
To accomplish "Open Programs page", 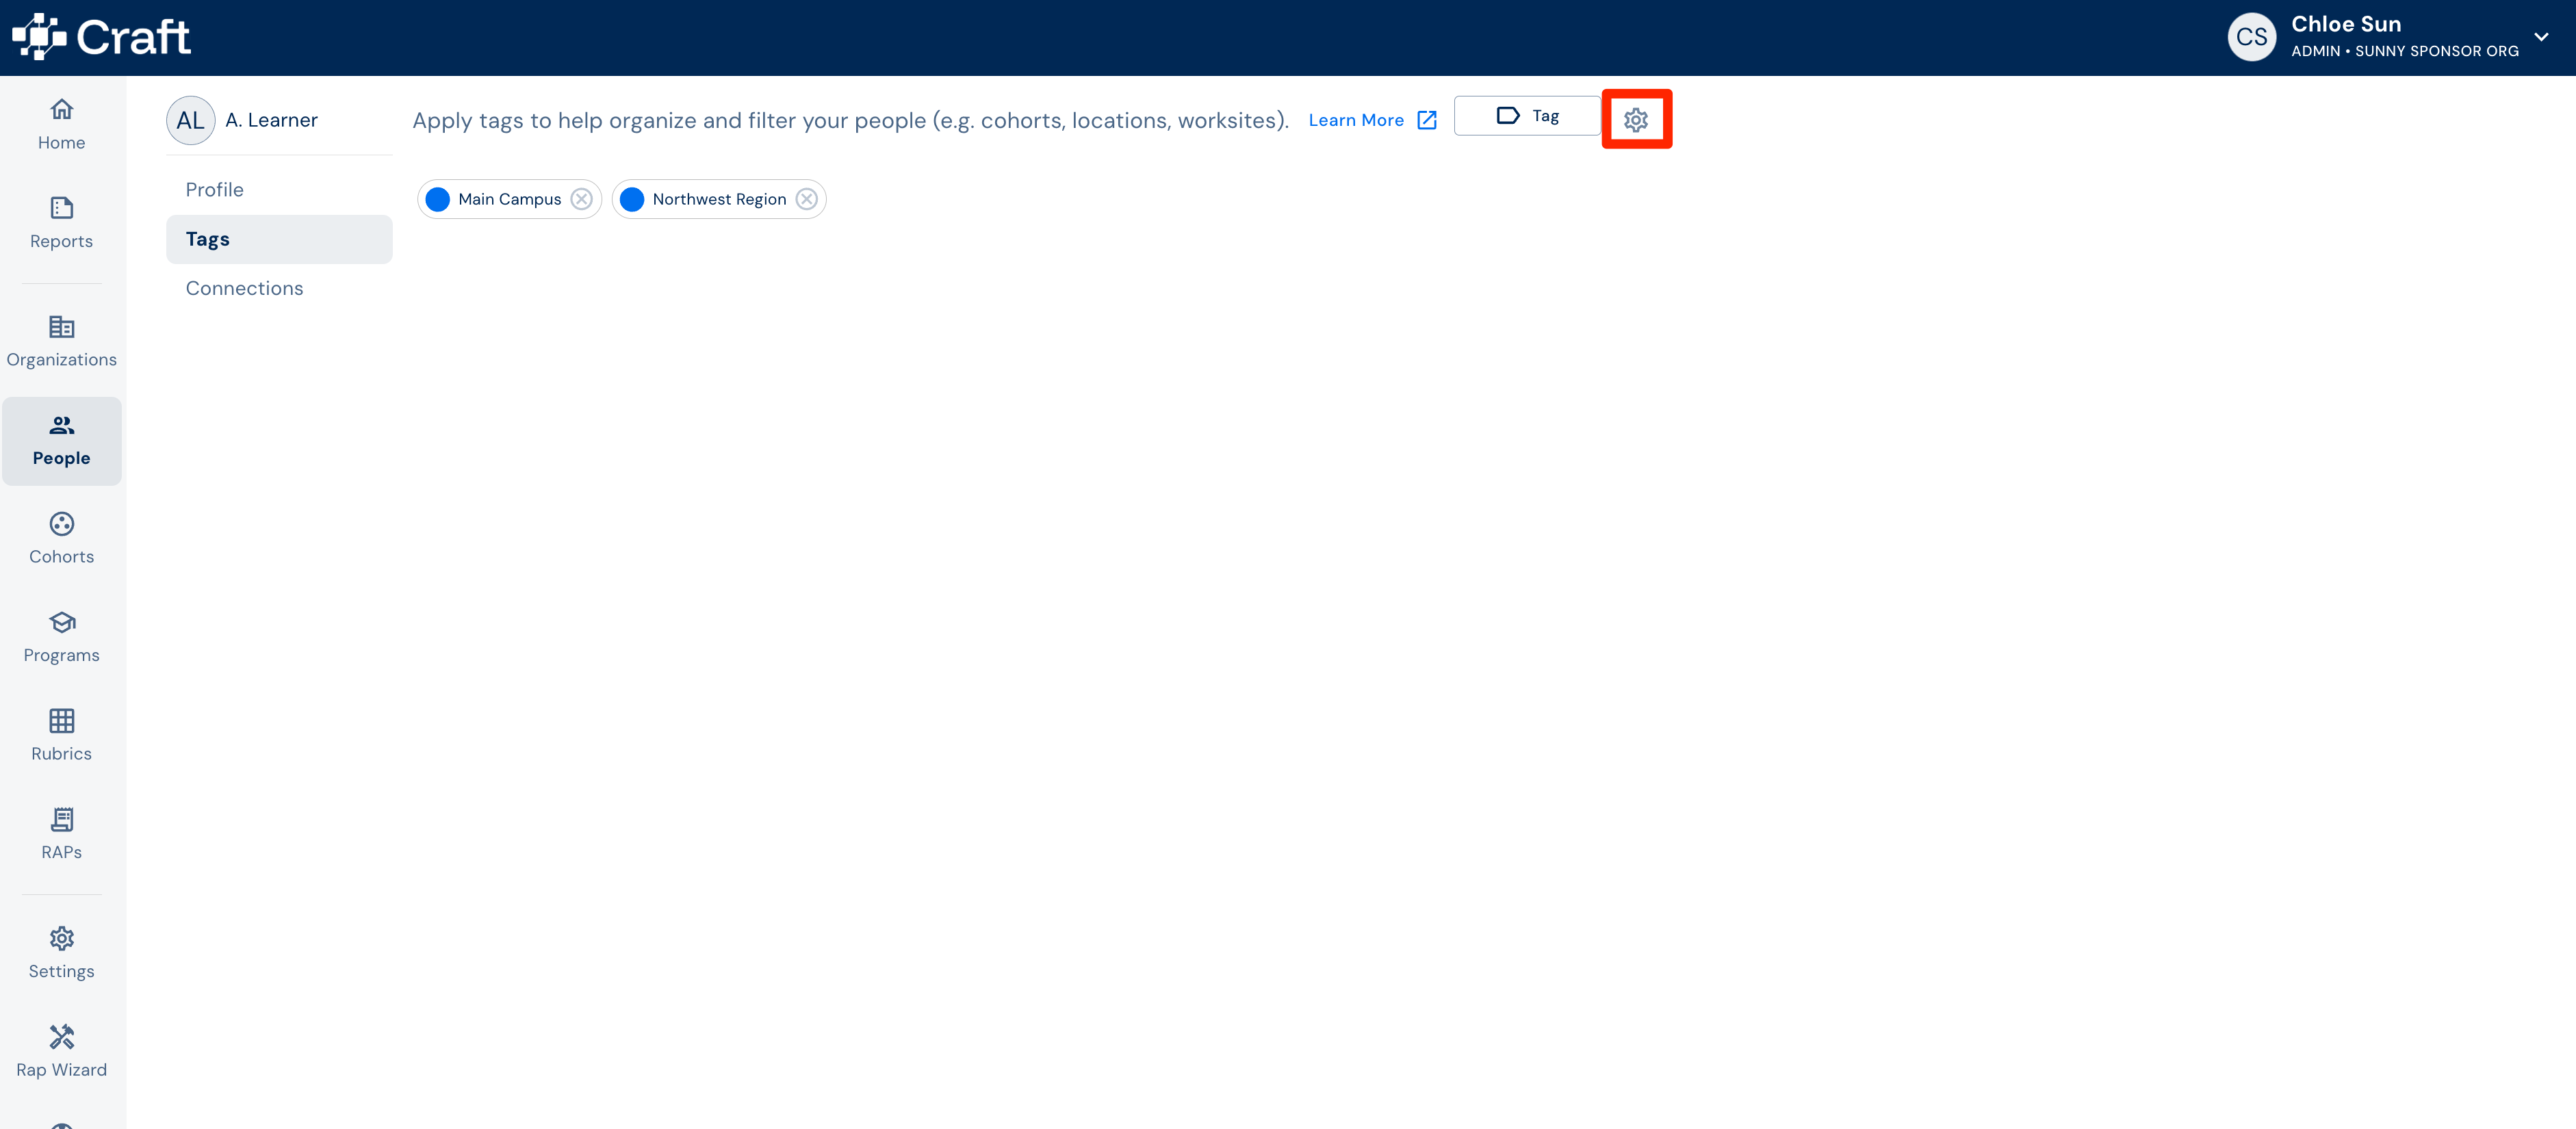I will [x=62, y=637].
